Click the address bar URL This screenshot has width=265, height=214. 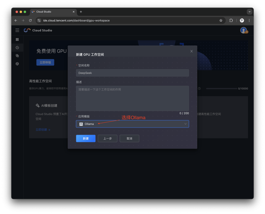(76, 20)
